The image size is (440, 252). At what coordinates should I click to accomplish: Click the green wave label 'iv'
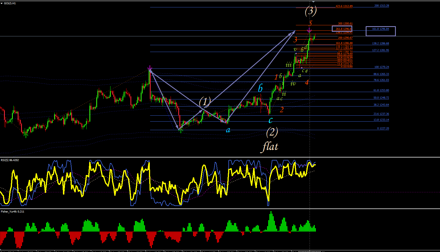[x=293, y=84]
